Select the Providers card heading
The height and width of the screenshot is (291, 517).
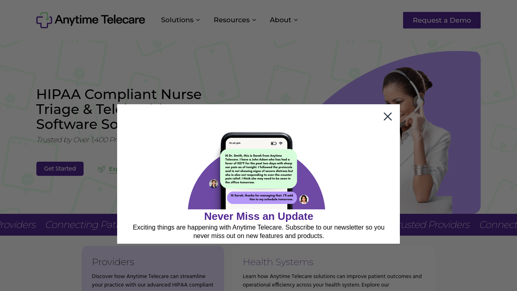point(113,262)
